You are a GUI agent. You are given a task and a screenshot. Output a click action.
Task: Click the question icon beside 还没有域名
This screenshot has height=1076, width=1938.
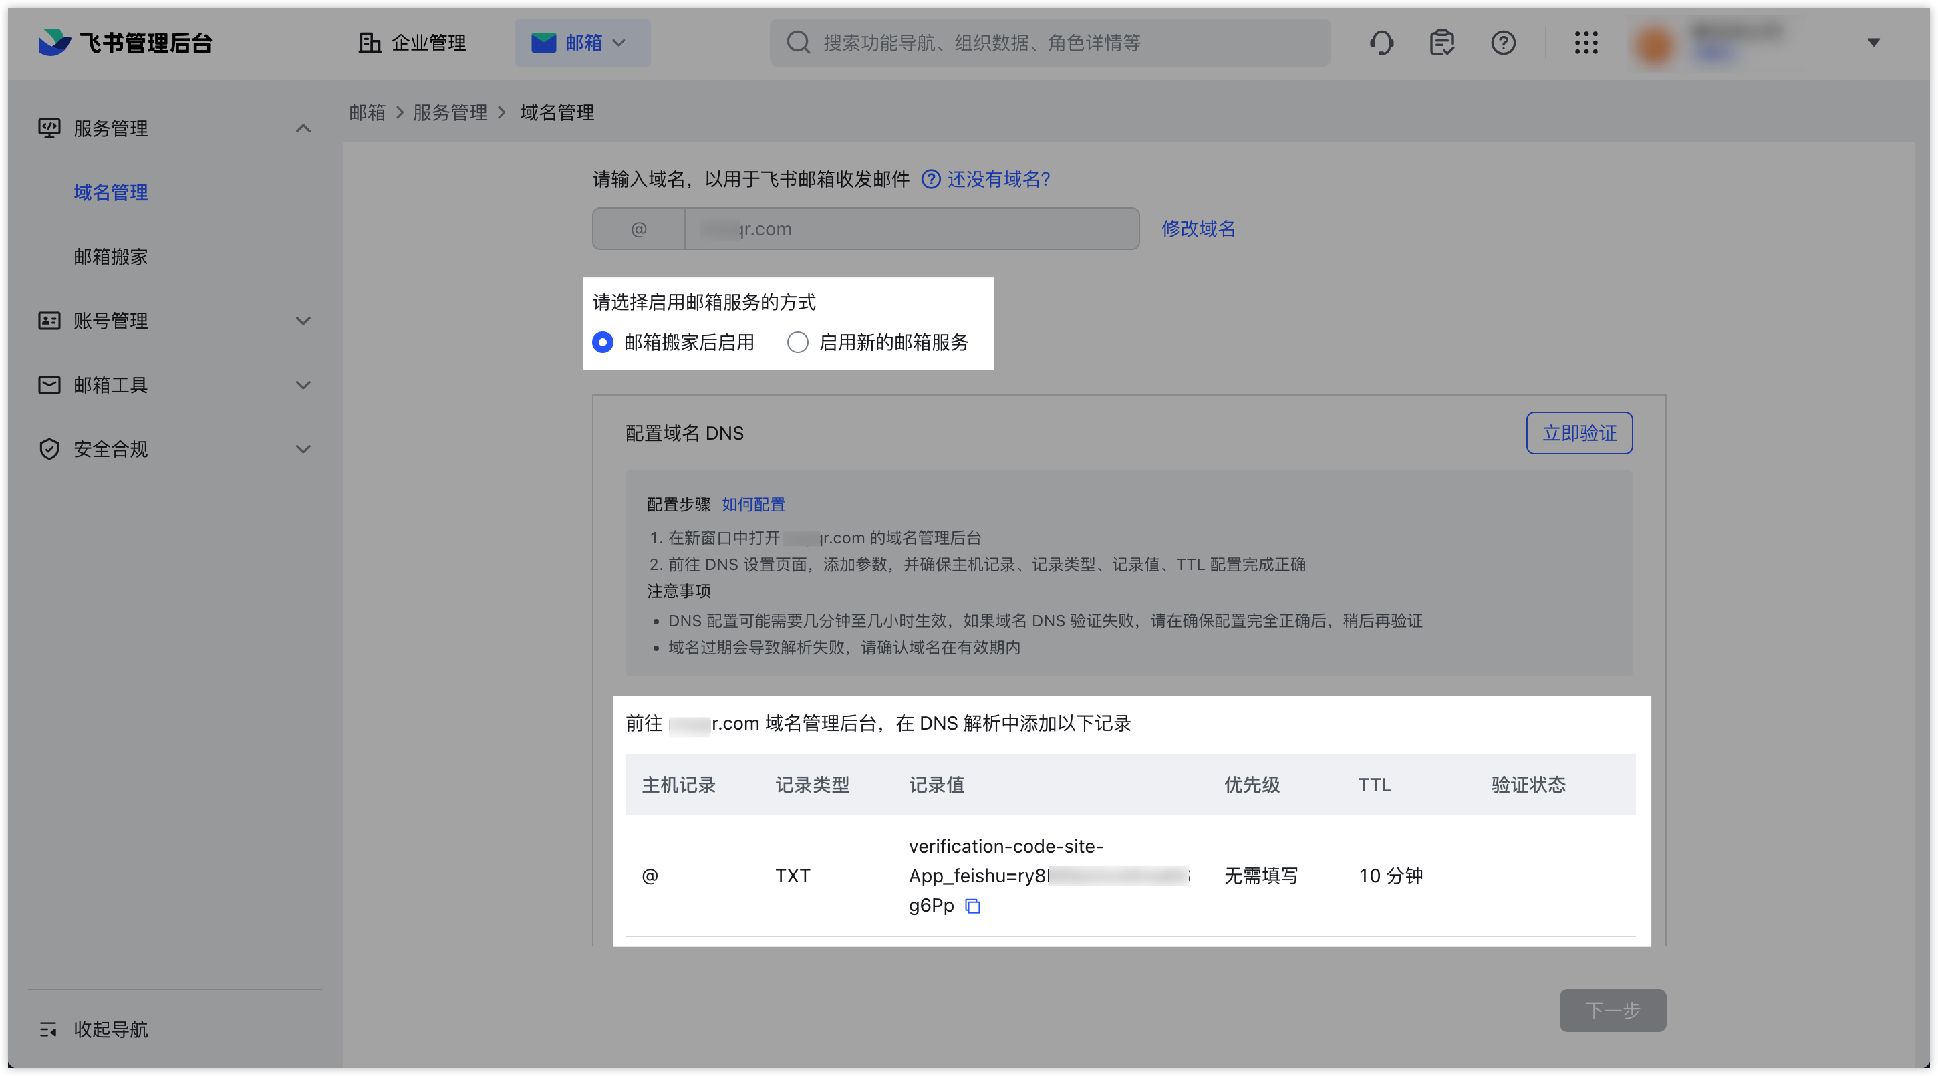click(x=931, y=179)
